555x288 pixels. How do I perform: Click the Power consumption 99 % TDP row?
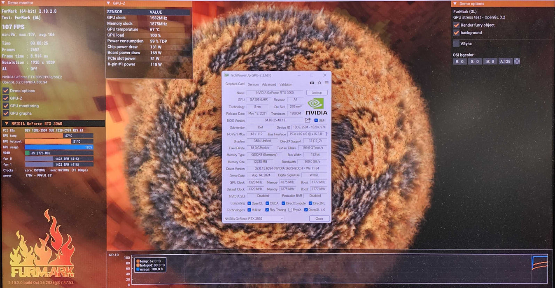(x=148, y=41)
